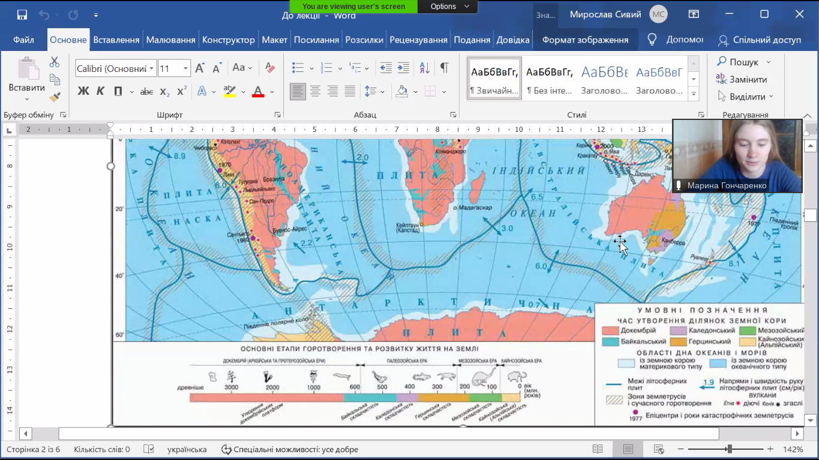Click the Save icon in title bar
The width and height of the screenshot is (819, 460).
coord(22,15)
